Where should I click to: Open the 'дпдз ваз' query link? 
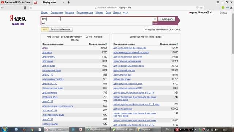(x=47, y=52)
